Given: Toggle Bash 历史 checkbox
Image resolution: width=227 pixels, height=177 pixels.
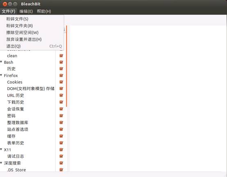Looking at the screenshot, I should pyautogui.click(x=61, y=69).
